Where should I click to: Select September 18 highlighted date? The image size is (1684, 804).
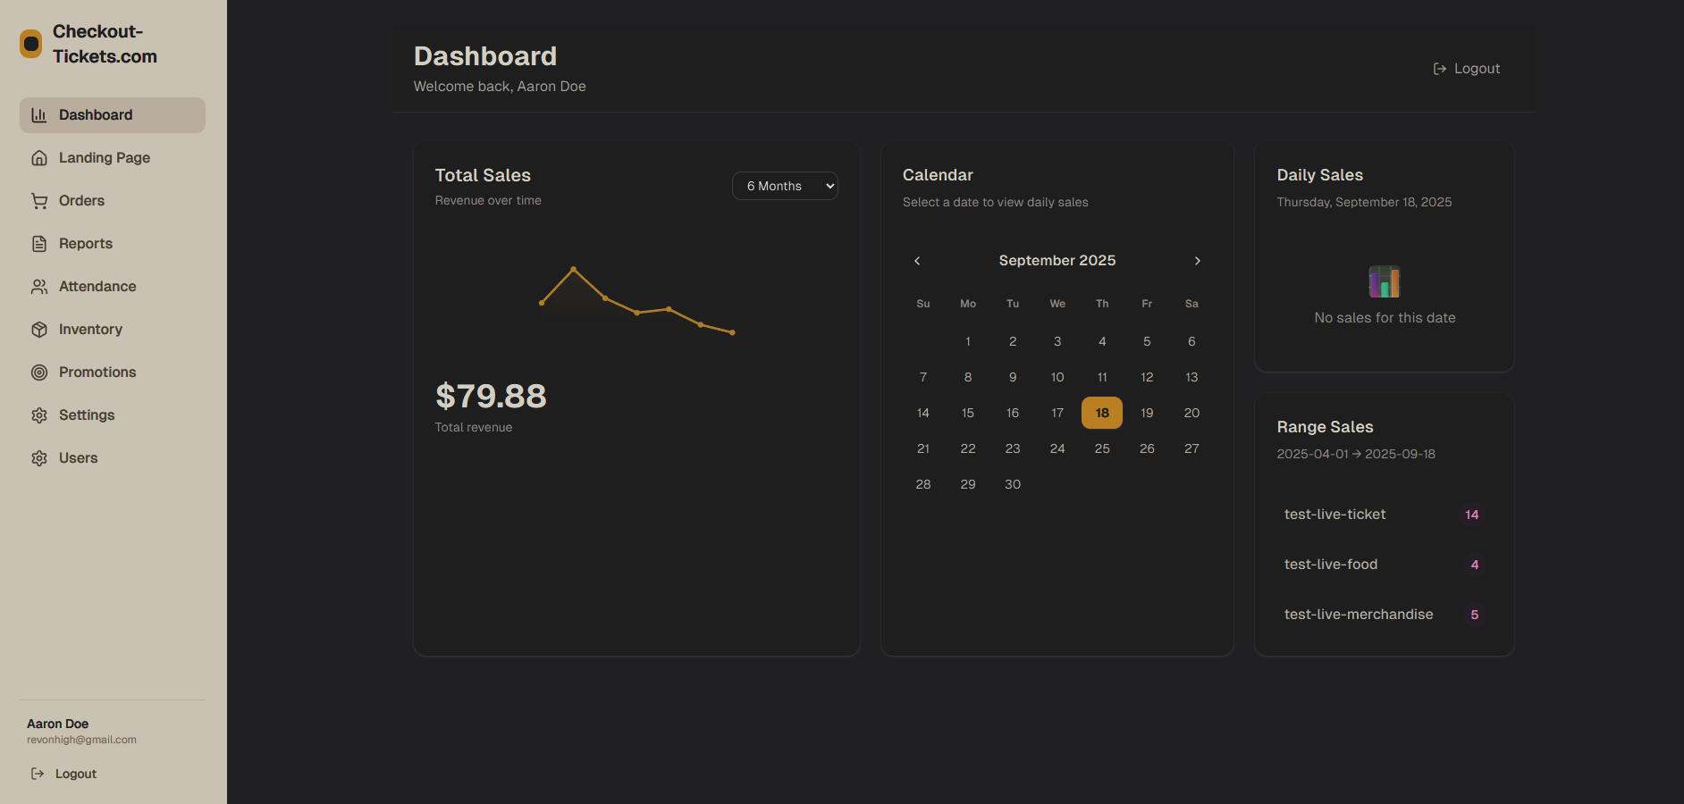1102,413
